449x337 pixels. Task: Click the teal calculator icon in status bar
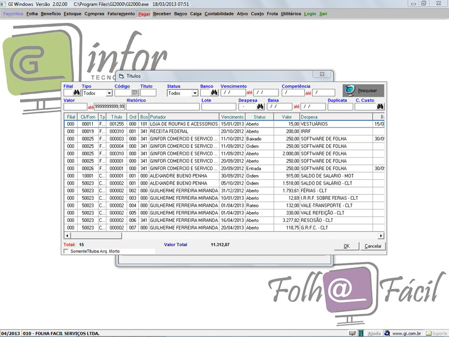361,333
